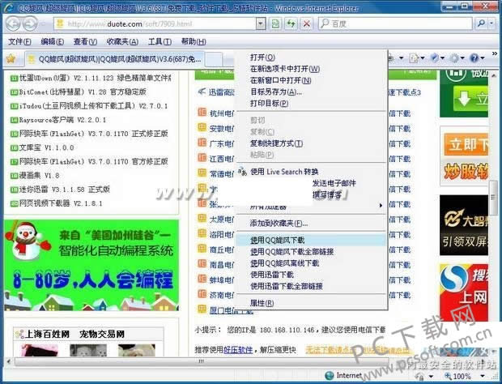Click the Live Search translate icon
502x384 pixels.
coord(242,172)
